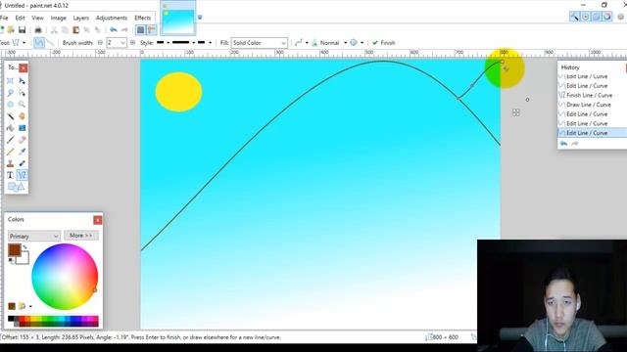627x352 pixels.
Task: Select the Eraser tool
Action: (x=22, y=140)
